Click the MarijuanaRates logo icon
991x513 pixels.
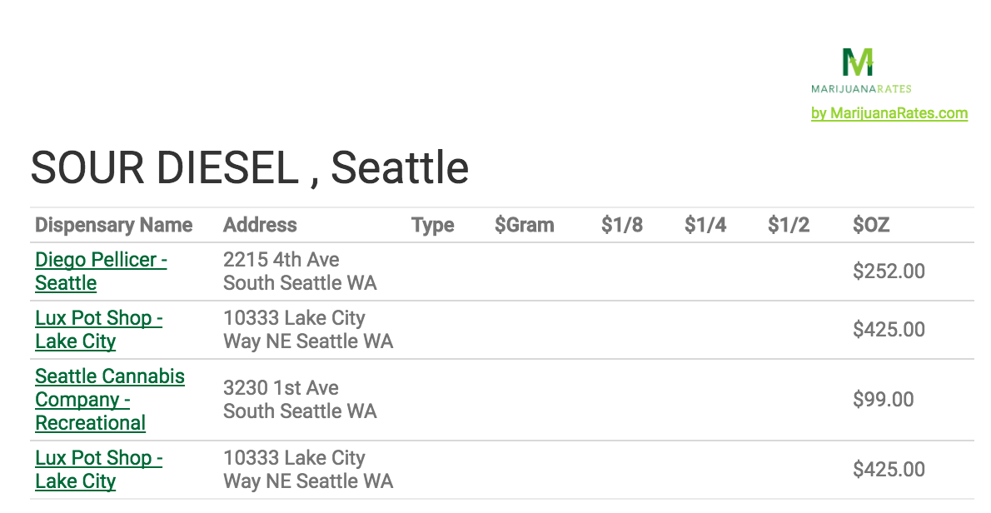tap(858, 62)
